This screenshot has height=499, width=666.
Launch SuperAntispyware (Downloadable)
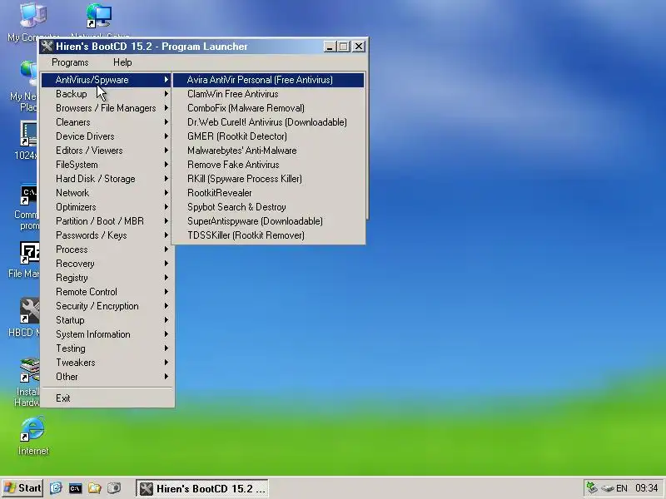pos(268,221)
